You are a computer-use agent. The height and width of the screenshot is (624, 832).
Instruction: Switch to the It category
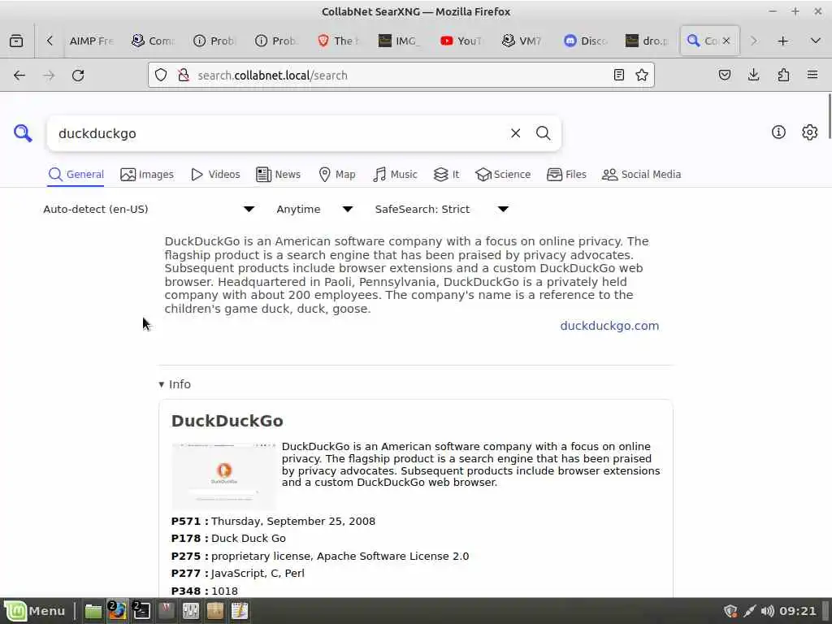(446, 175)
